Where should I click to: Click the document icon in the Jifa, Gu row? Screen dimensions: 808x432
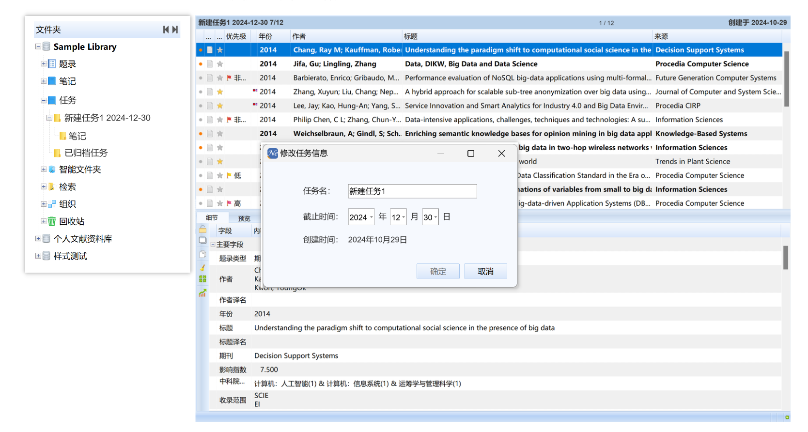pyautogui.click(x=210, y=64)
